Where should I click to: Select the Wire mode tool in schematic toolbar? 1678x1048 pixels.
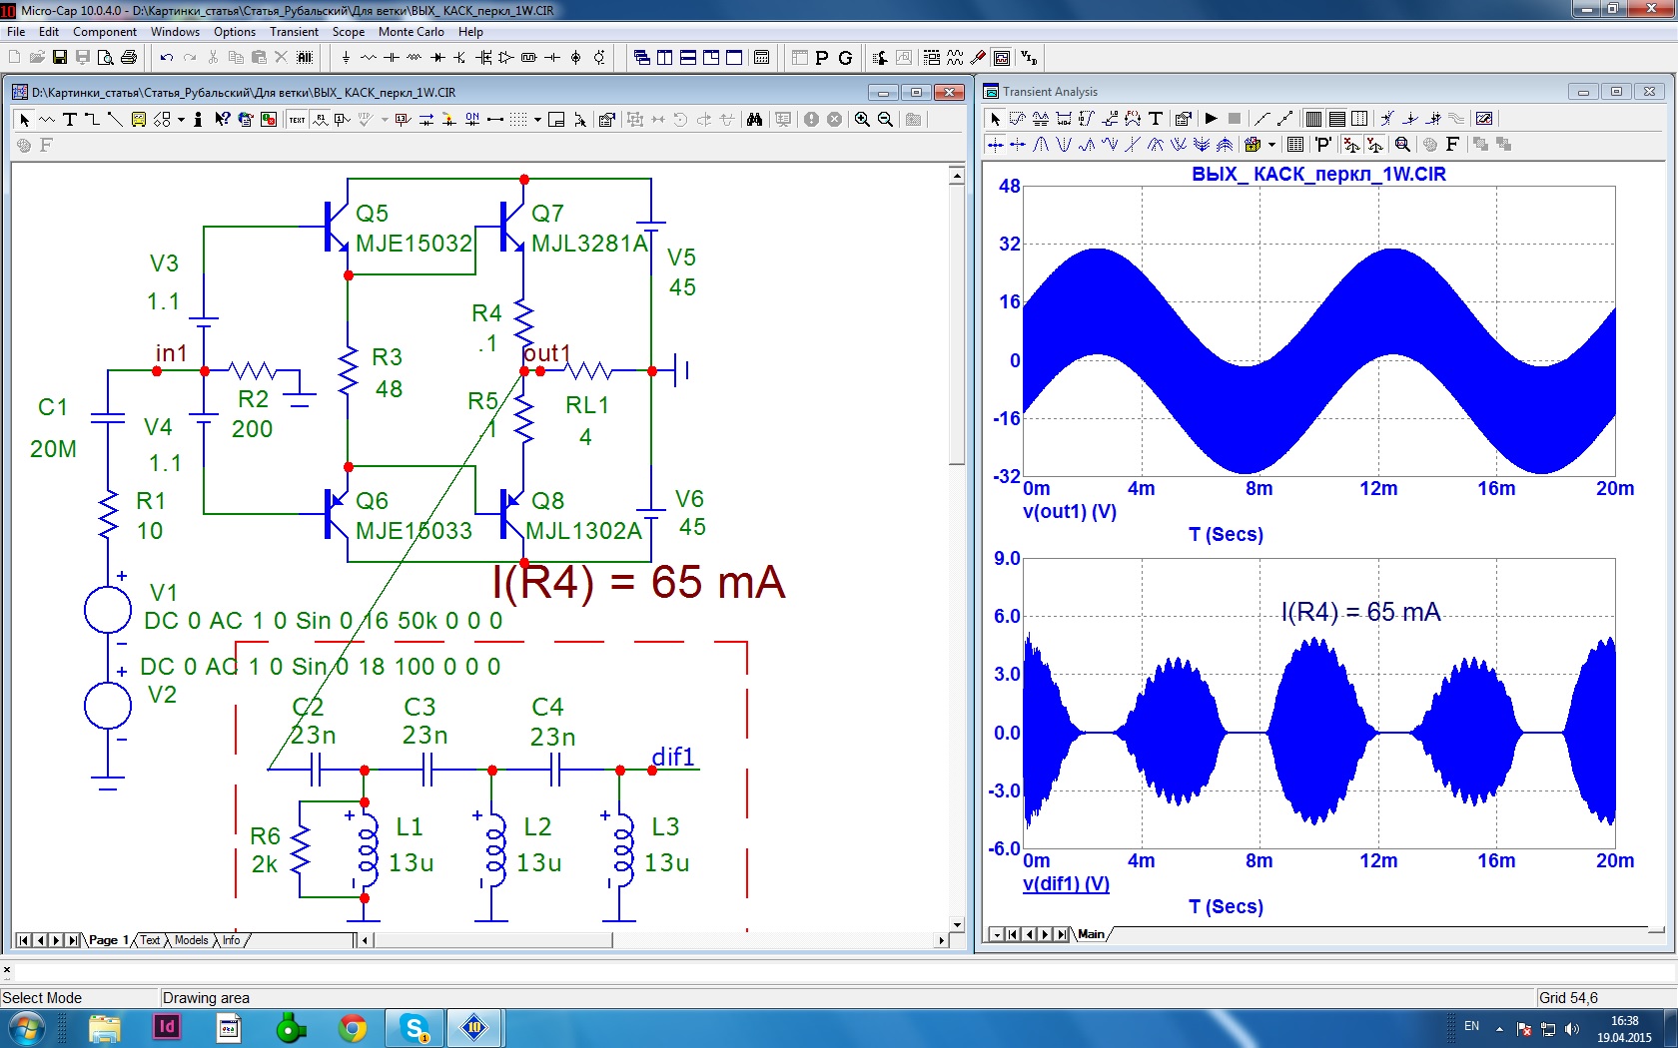point(92,120)
